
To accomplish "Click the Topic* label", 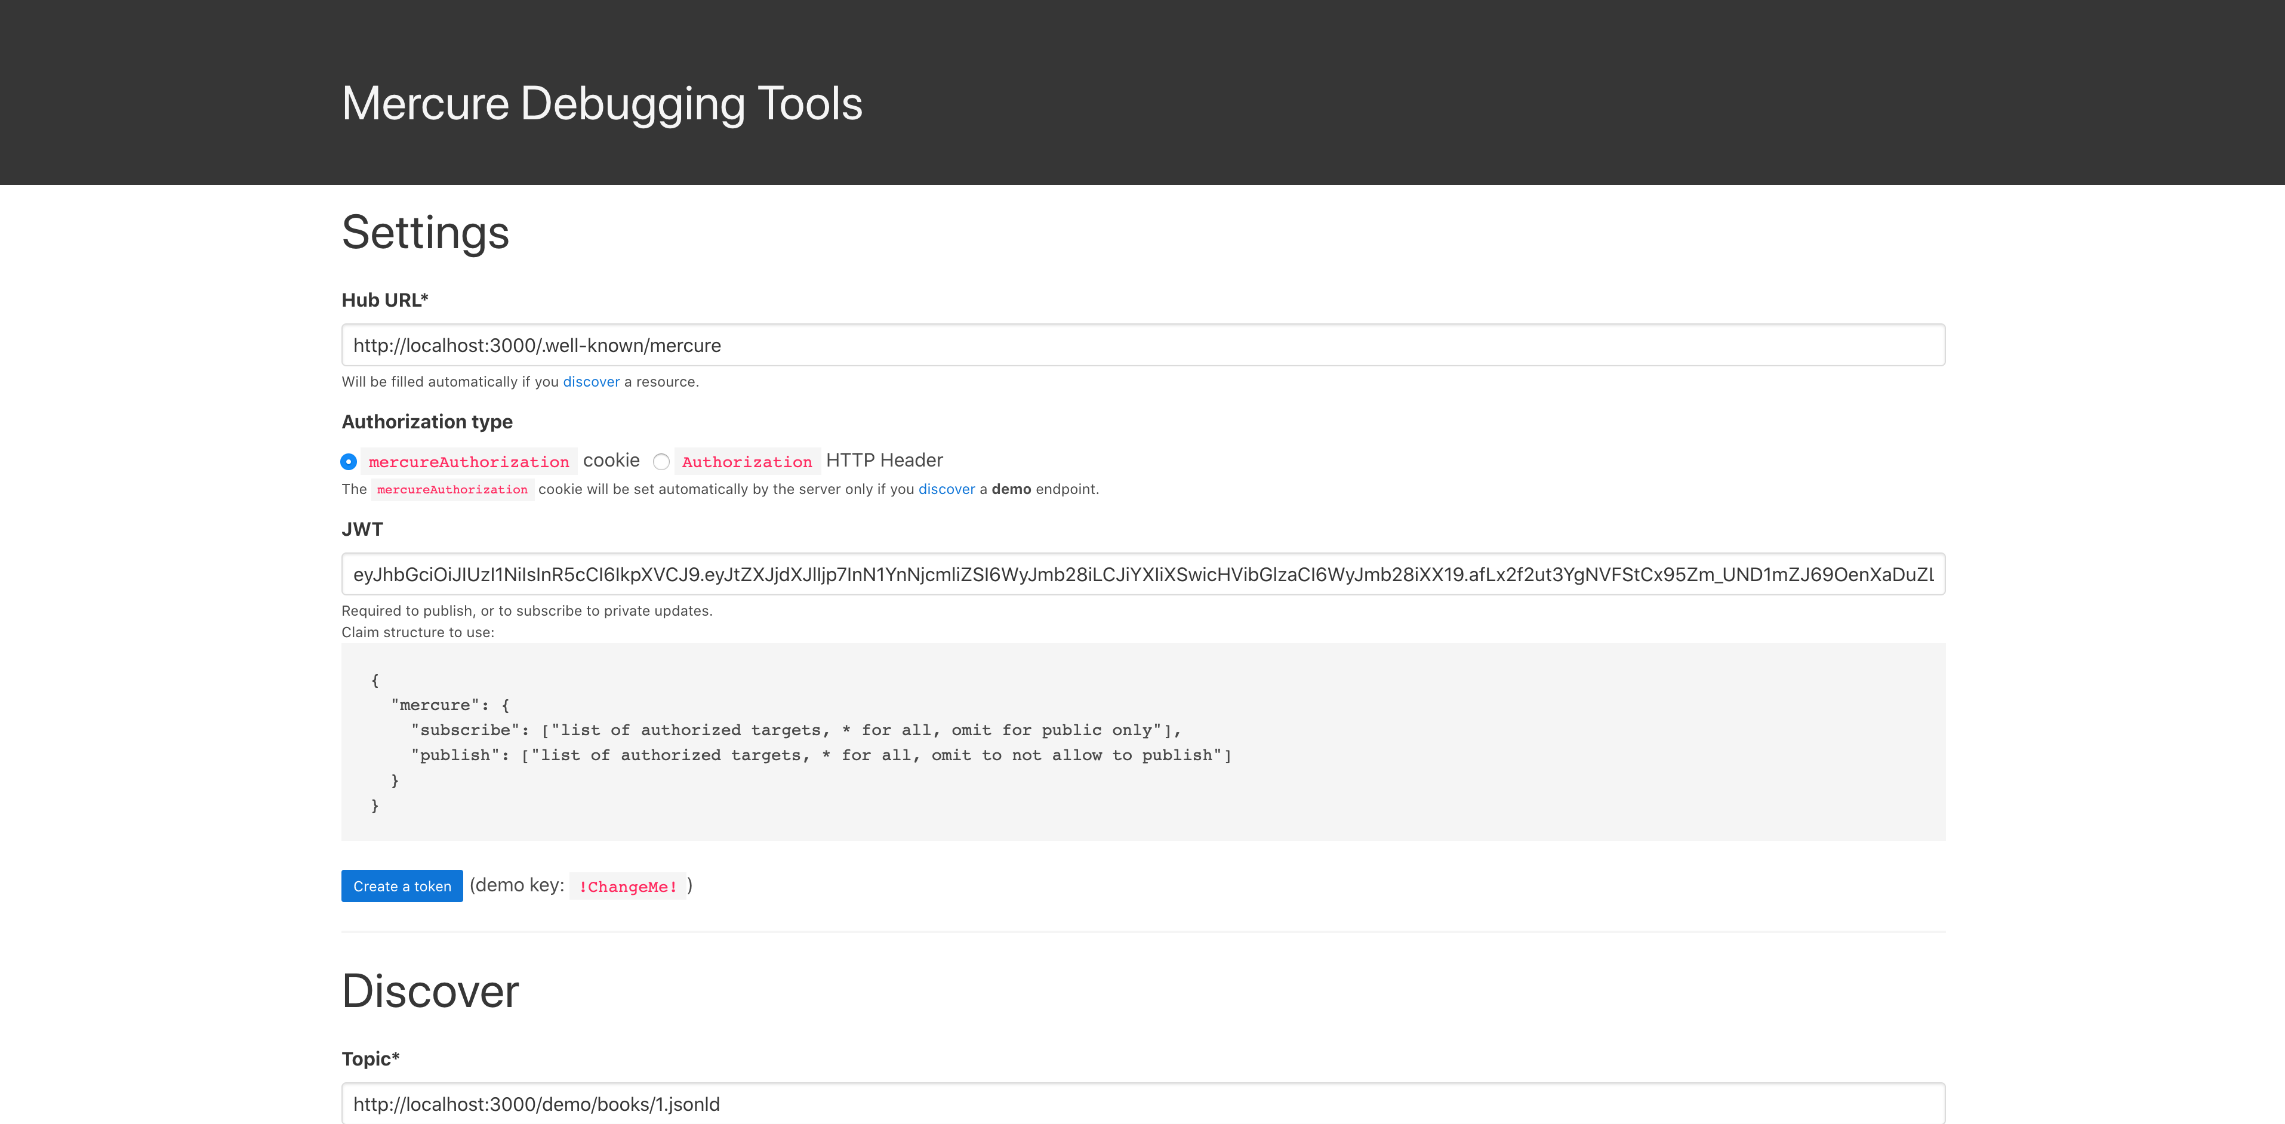I will coord(371,1060).
